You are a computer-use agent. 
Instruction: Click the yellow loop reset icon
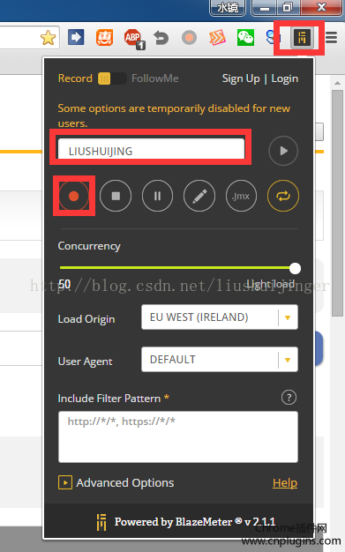283,196
